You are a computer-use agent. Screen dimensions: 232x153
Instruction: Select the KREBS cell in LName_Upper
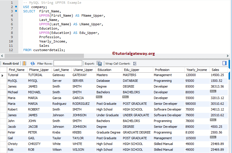[77, 132]
